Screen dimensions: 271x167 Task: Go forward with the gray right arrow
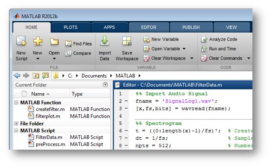coord(26,76)
